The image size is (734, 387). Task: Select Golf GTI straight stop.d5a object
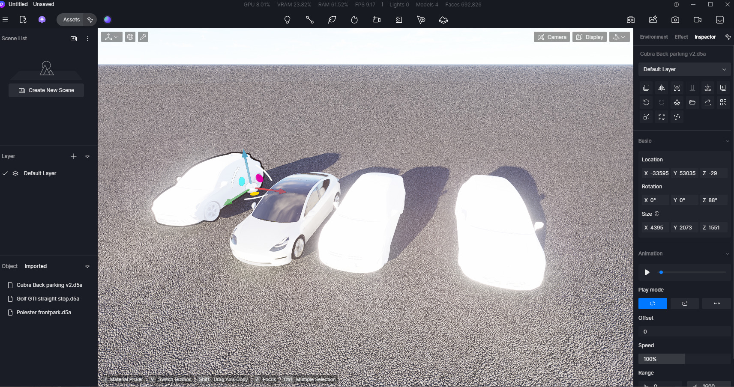pyautogui.click(x=48, y=299)
